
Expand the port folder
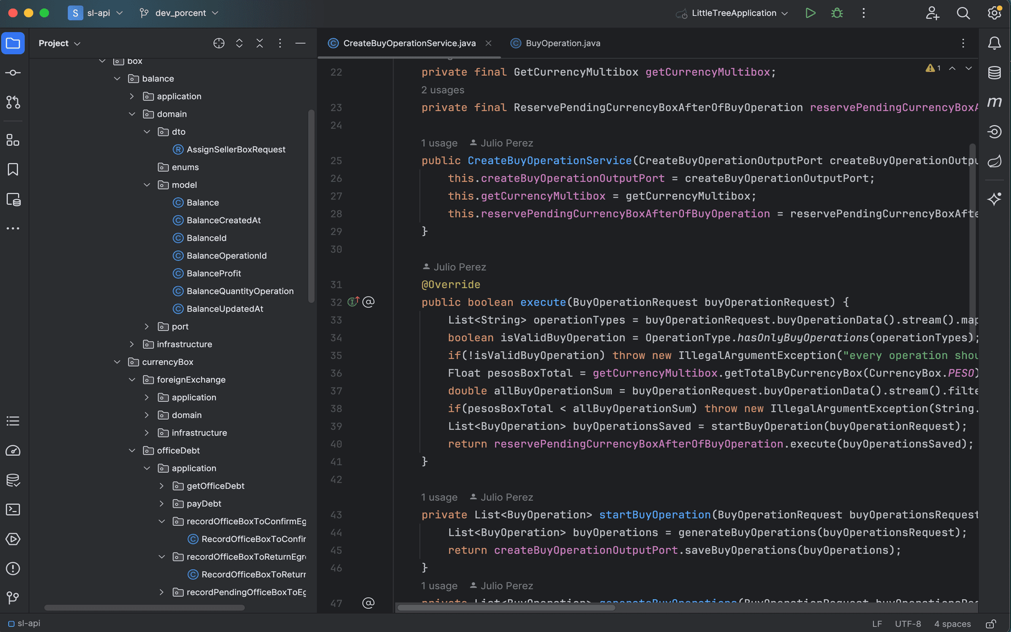pyautogui.click(x=147, y=327)
